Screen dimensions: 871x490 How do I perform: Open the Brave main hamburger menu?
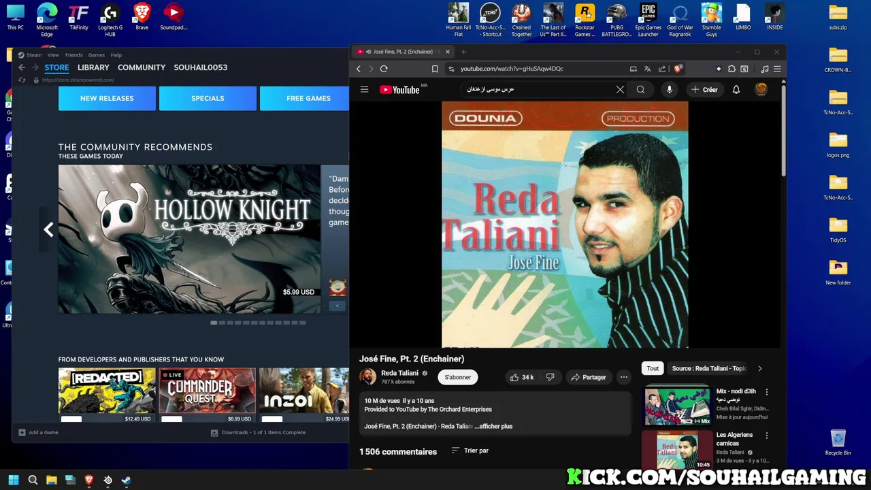[777, 69]
